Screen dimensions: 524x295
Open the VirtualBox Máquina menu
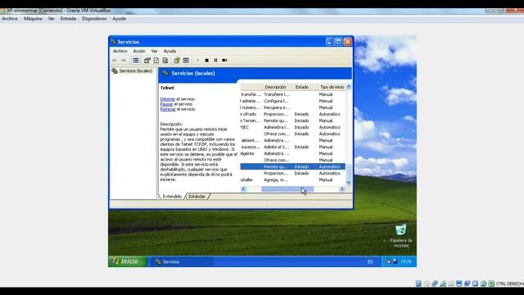[33, 19]
